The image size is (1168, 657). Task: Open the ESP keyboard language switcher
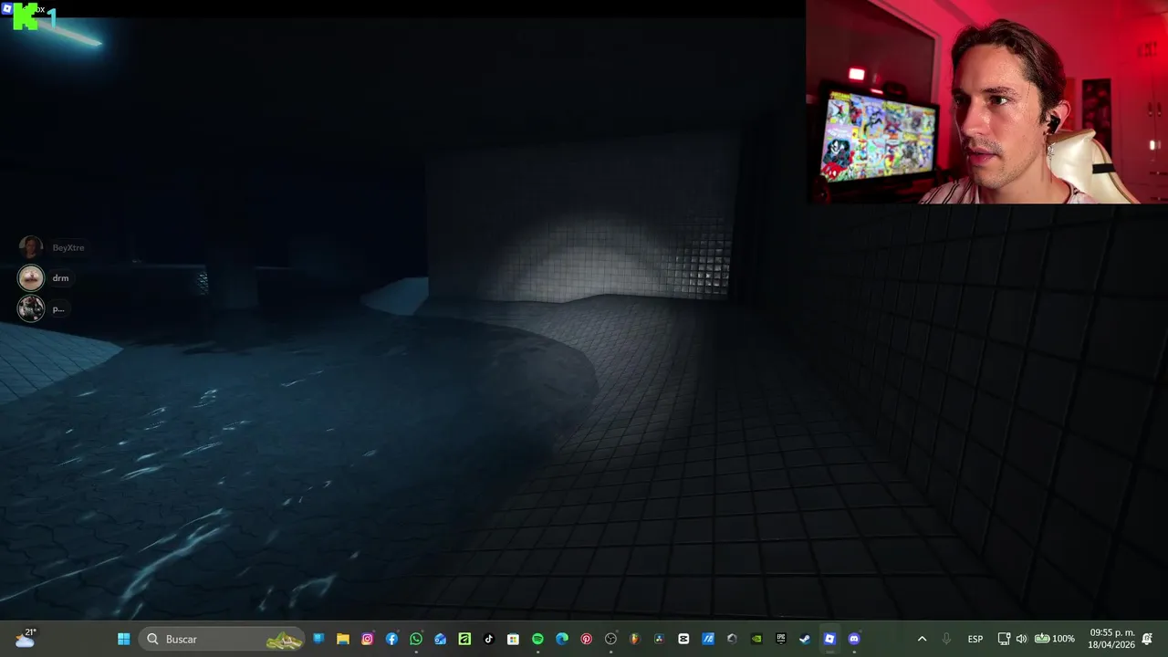point(975,639)
